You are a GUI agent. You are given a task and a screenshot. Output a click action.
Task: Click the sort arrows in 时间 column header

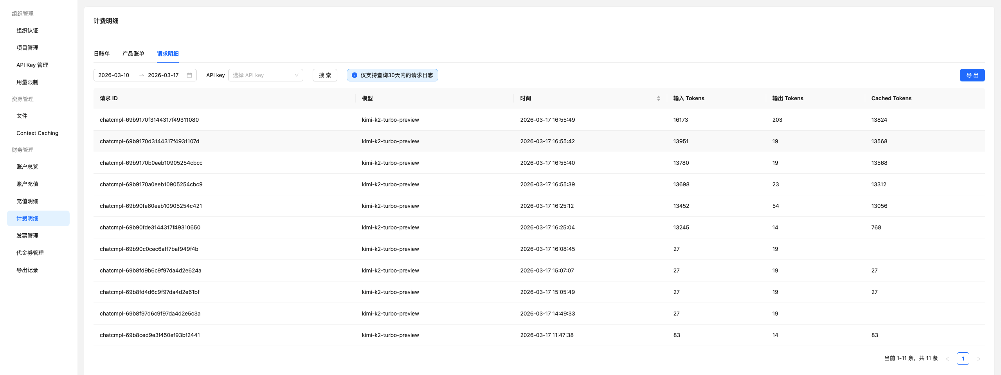point(659,98)
